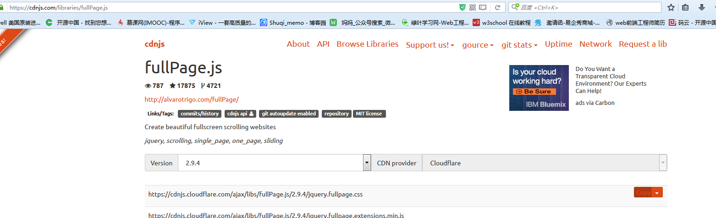This screenshot has width=716, height=218.
Task: Open the web前端工程师简历 bookmark
Action: click(x=636, y=22)
